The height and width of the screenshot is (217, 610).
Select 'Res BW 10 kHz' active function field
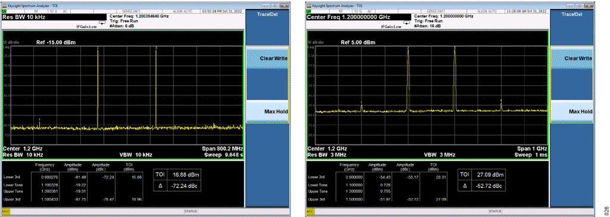point(54,17)
